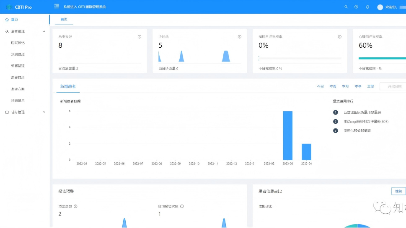This screenshot has width=406, height=228.
Task: Click the user avatar in the header
Action: click(380, 7)
